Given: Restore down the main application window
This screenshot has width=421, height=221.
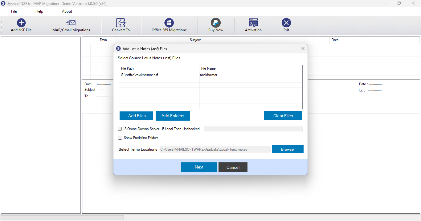Looking at the screenshot, I should 399,3.
